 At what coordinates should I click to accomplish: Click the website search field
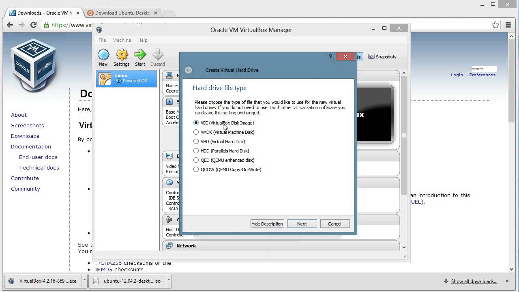pos(484,69)
